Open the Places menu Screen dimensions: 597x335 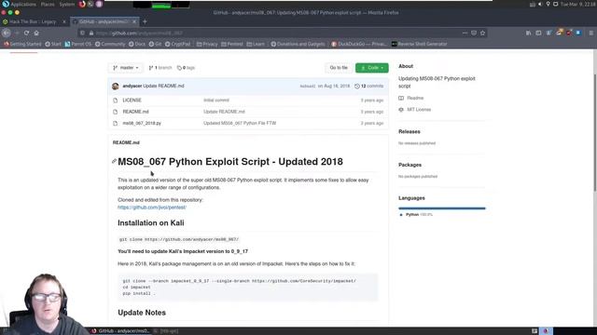(x=48, y=4)
